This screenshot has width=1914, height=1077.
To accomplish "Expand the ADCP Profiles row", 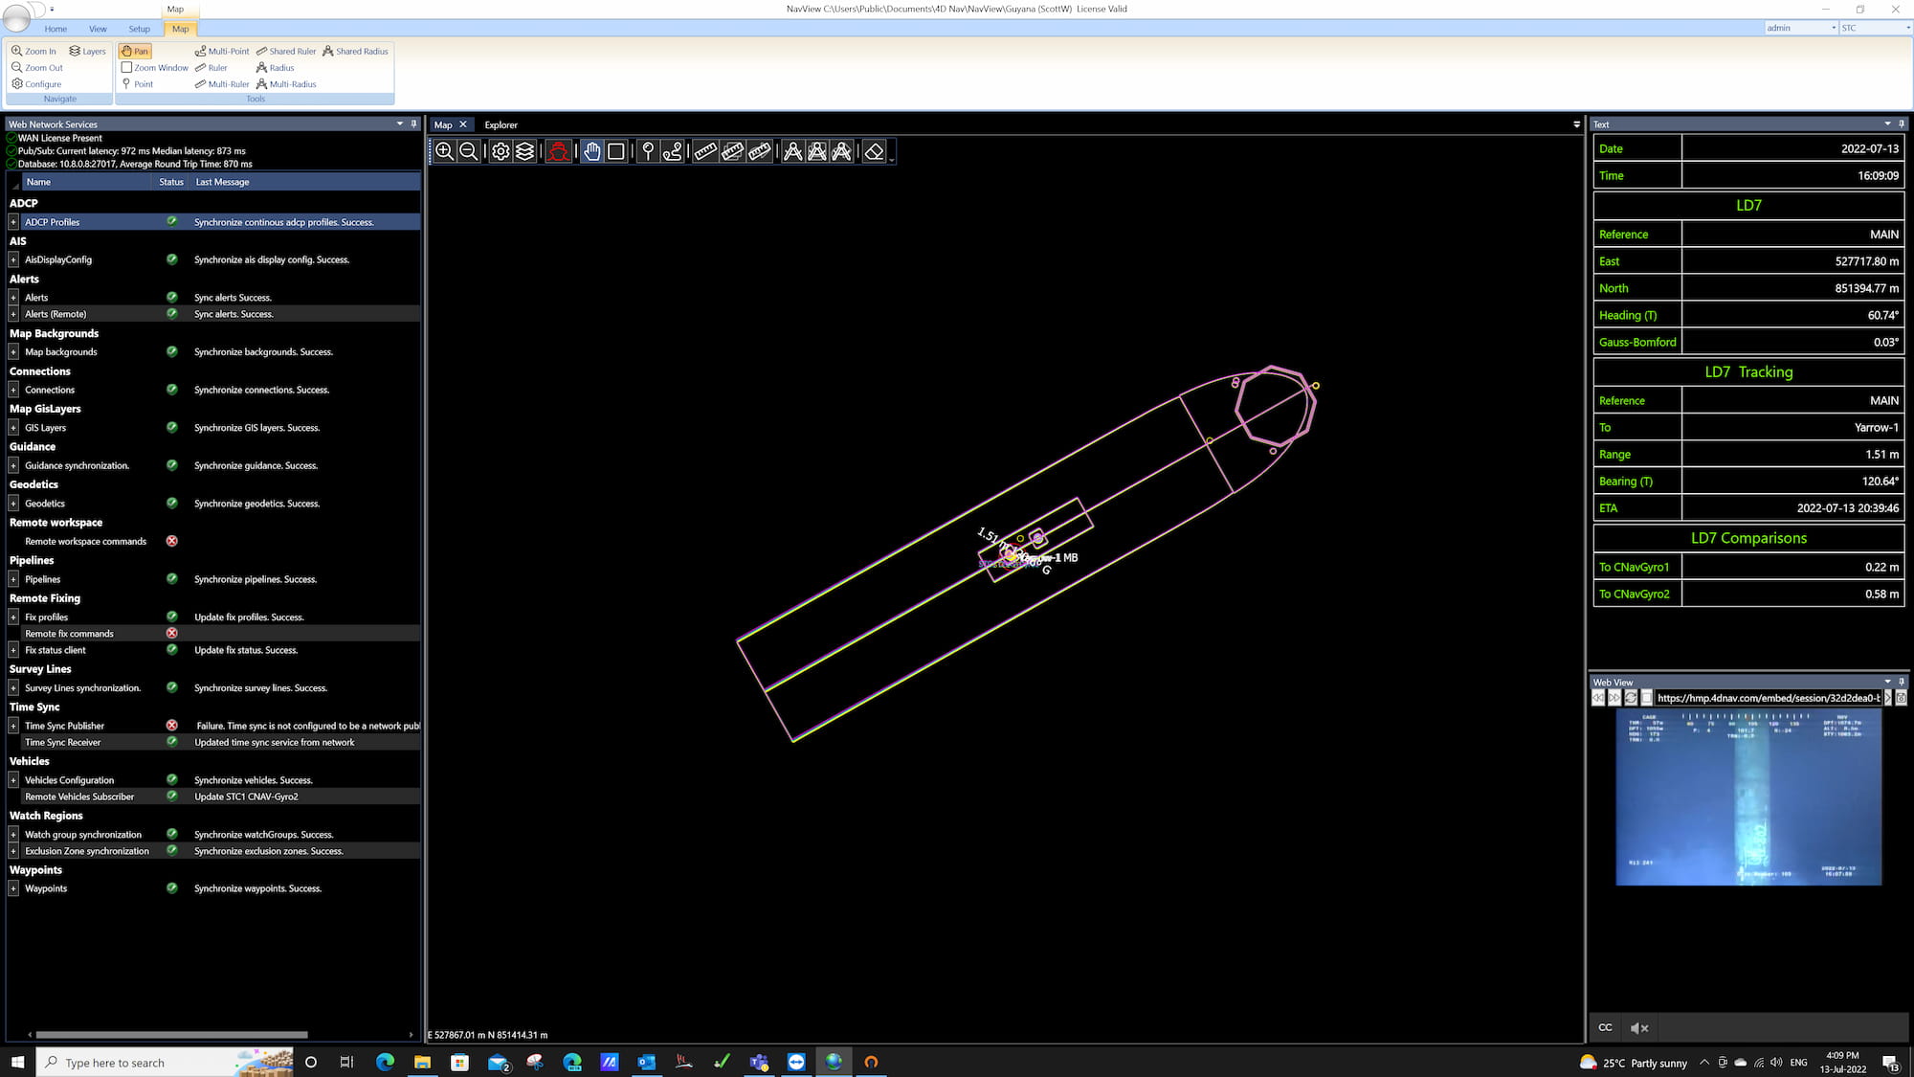I will (x=13, y=222).
